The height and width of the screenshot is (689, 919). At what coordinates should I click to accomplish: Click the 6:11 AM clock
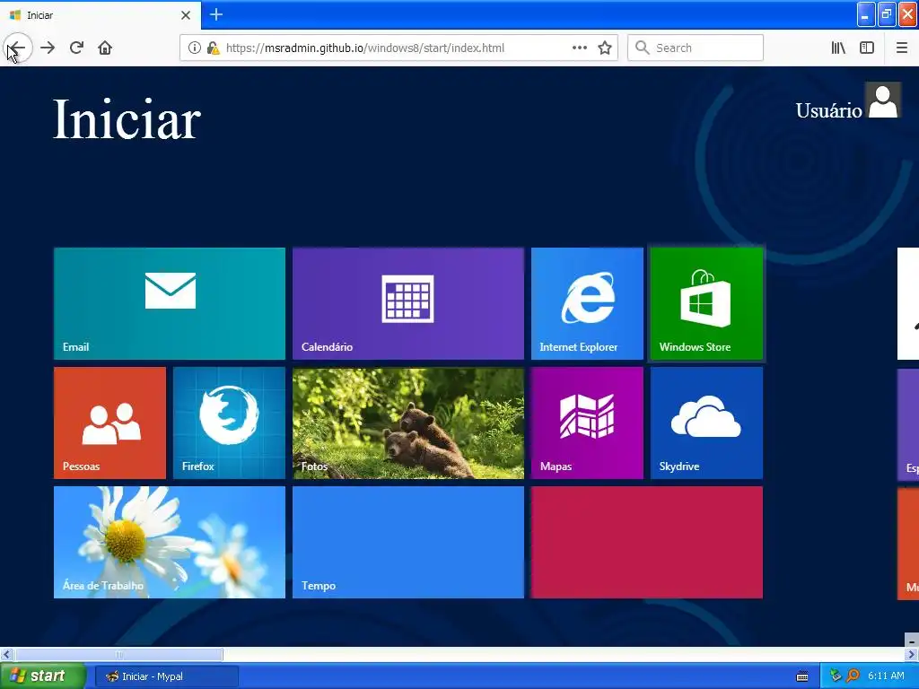(x=886, y=676)
